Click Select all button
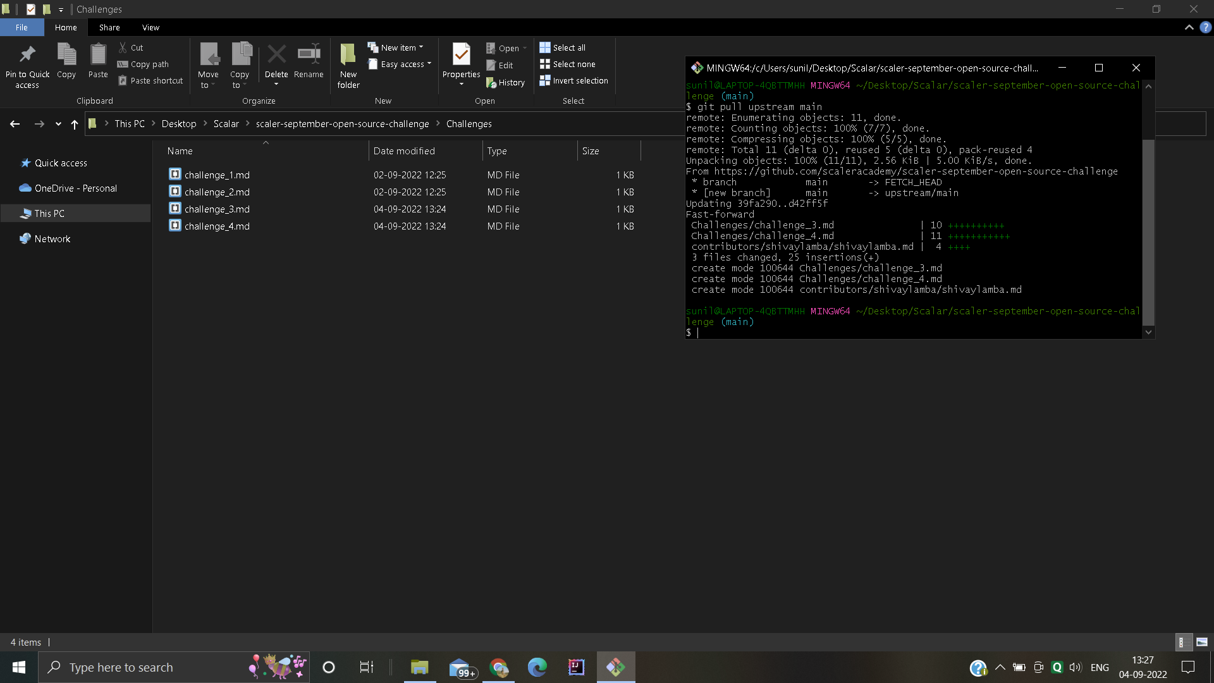Screen dimensions: 1214x683 coord(562,47)
